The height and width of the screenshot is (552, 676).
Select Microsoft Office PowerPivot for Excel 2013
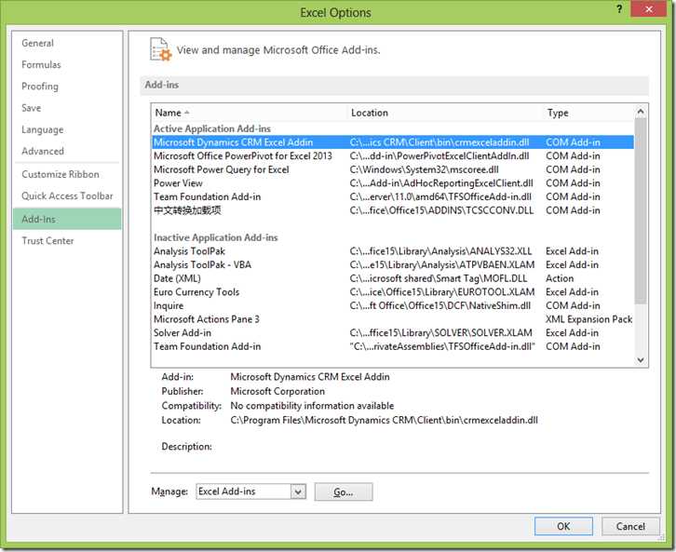click(x=393, y=156)
